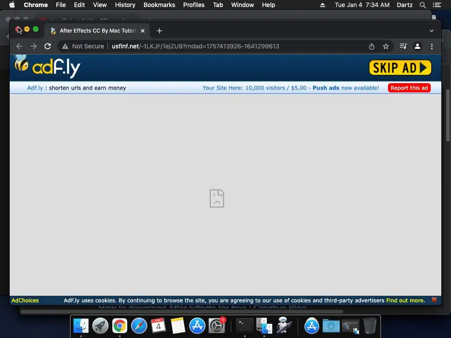Open the Help menu
The height and width of the screenshot is (338, 451).
268,5
